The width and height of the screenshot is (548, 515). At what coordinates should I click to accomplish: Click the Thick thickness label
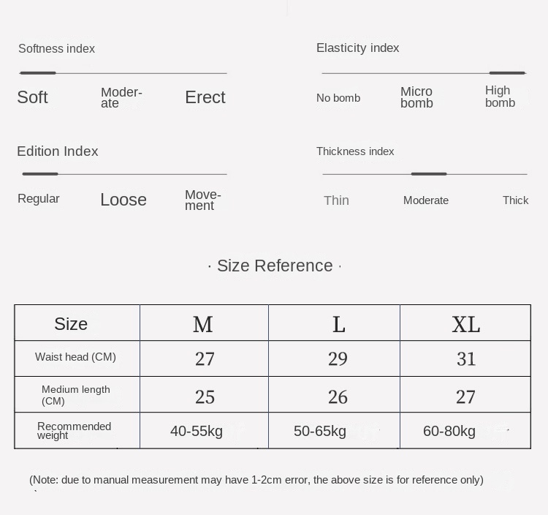click(515, 200)
